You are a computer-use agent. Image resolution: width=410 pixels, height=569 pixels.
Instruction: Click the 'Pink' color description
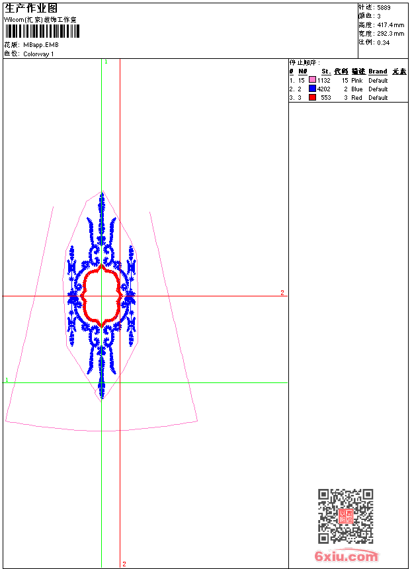356,80
